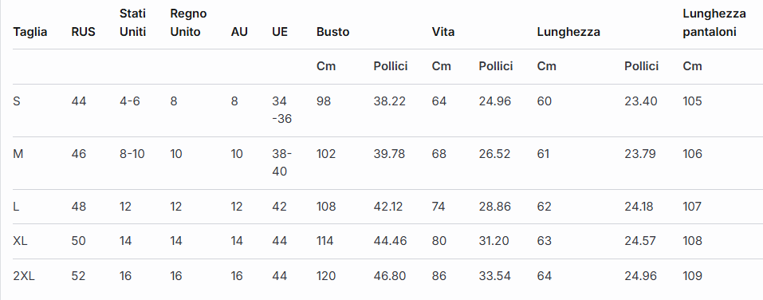The image size is (763, 300).
Task: Click the size M row label
Action: coord(18,154)
